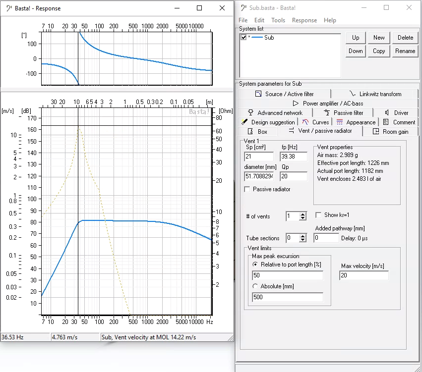Image resolution: width=422 pixels, height=372 pixels.
Task: Click the Vent encloses 2.483 l text
Action: click(x=349, y=179)
